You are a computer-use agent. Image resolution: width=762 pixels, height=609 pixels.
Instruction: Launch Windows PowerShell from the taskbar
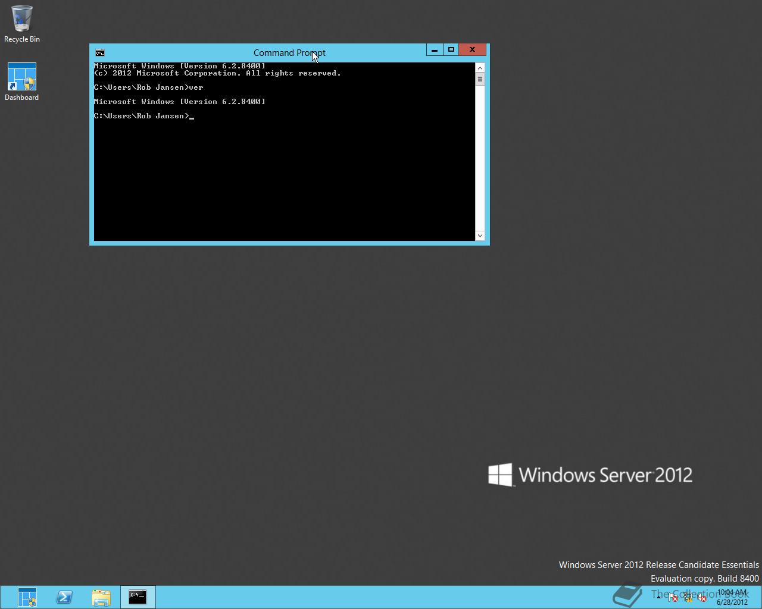coord(64,597)
